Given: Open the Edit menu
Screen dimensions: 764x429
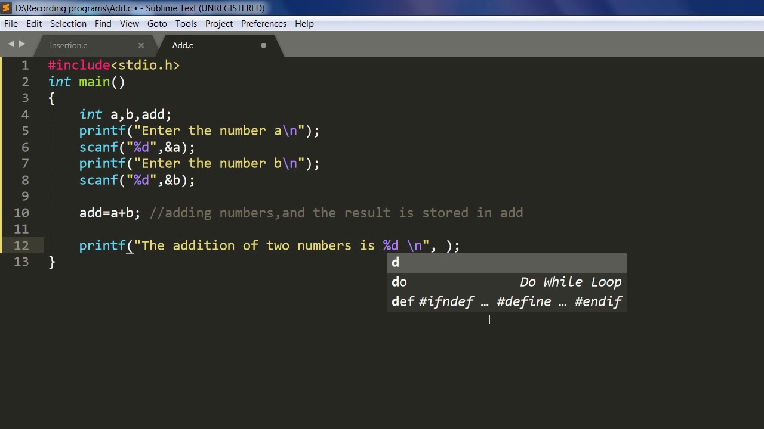Looking at the screenshot, I should [34, 24].
